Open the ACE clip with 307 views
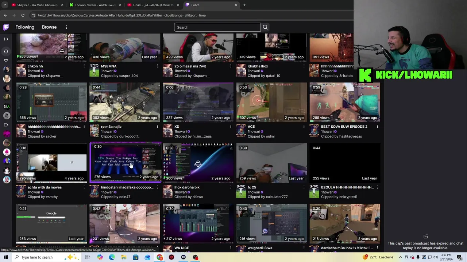Image resolution: width=467 pixels, height=262 pixels. (271, 102)
